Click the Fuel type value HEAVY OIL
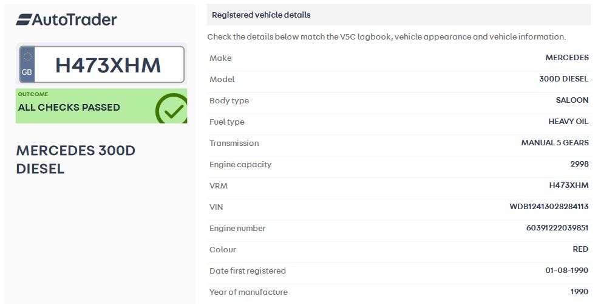The width and height of the screenshot is (598, 304). [x=568, y=122]
